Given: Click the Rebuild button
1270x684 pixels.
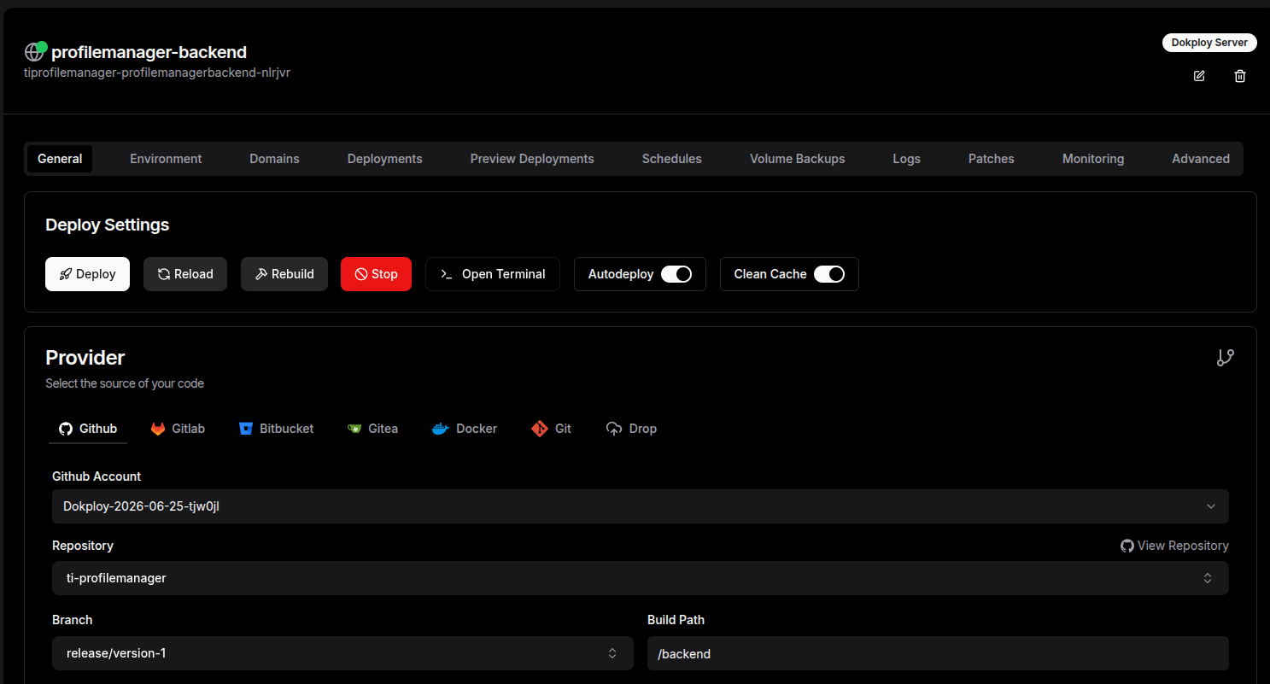Looking at the screenshot, I should (284, 274).
